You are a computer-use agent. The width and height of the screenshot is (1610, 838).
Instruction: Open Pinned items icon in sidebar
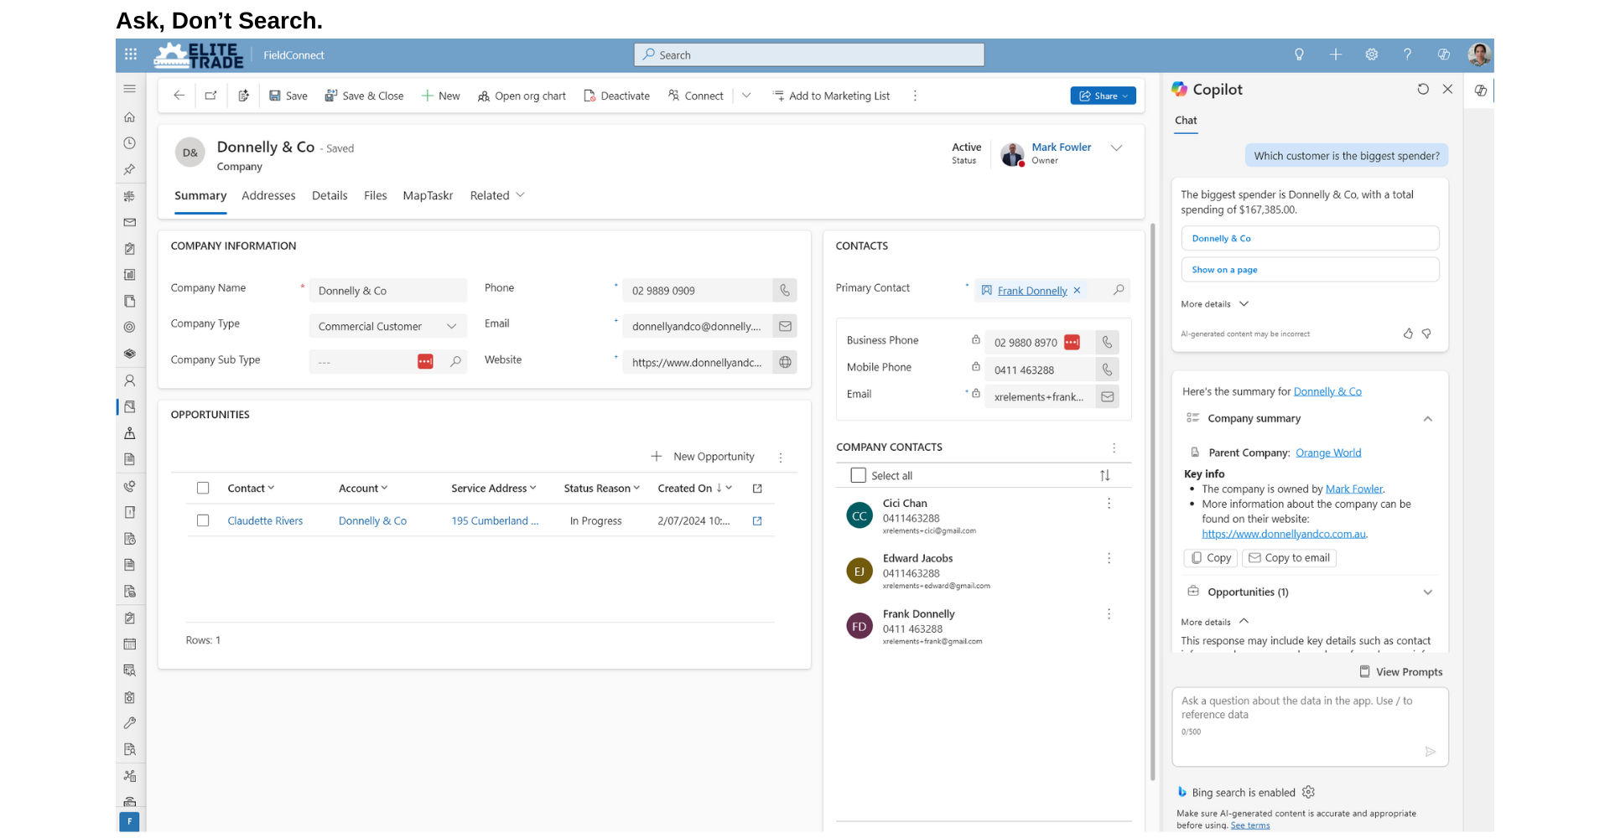pos(130,169)
